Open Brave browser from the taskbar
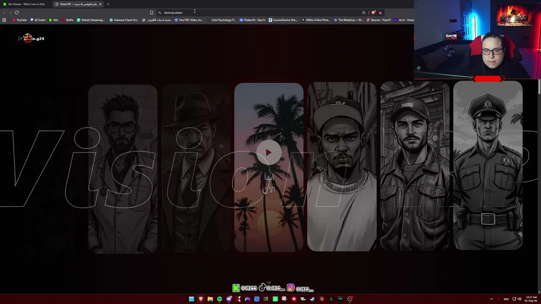Image resolution: width=541 pixels, height=304 pixels. click(x=201, y=299)
